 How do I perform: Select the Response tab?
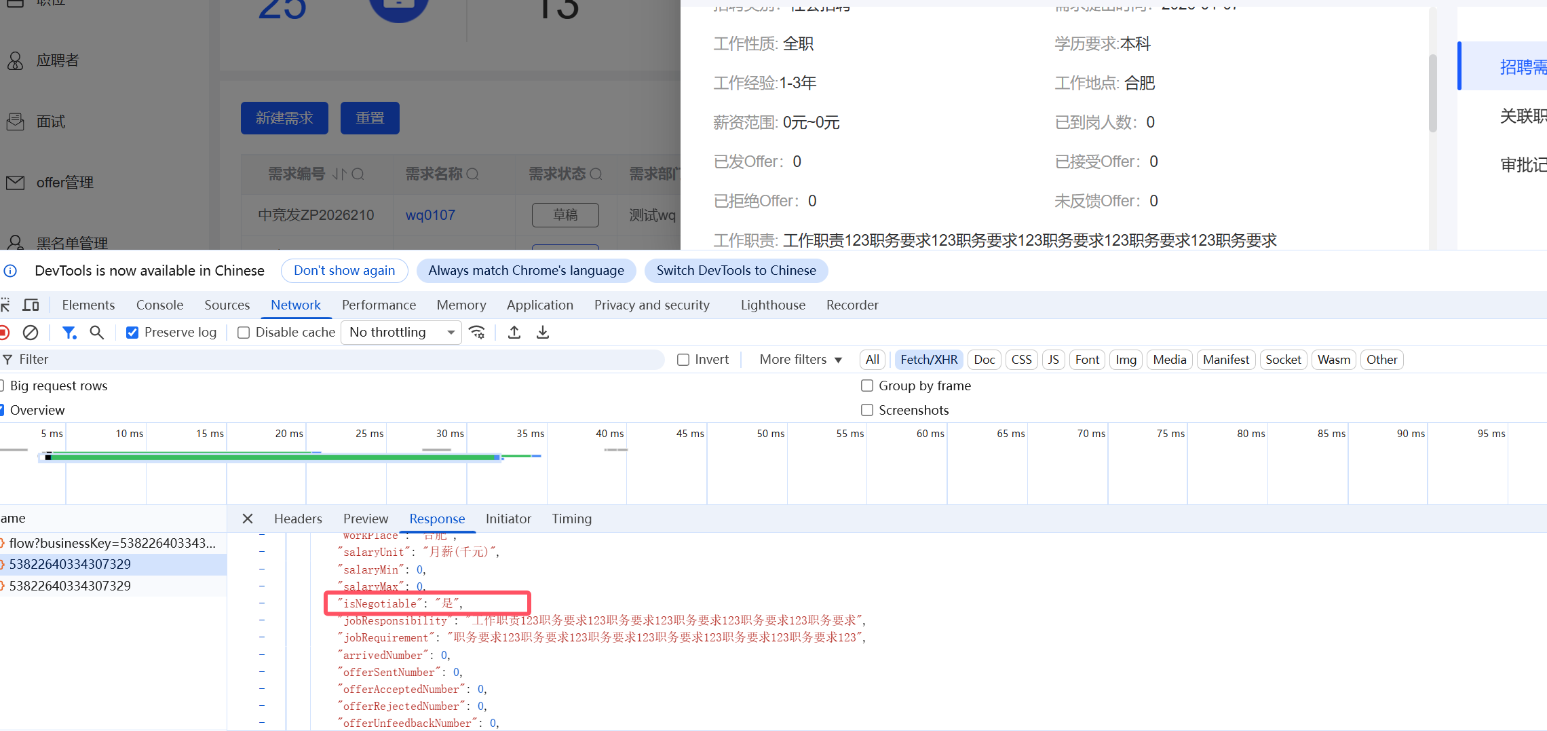pyautogui.click(x=437, y=519)
